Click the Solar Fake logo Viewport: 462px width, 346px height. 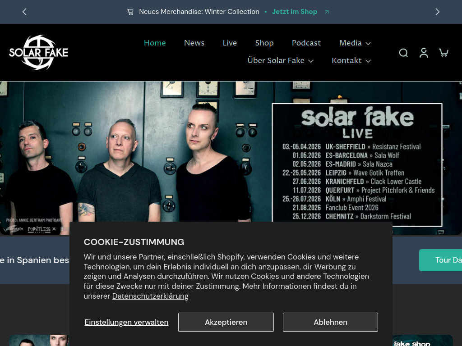[38, 53]
